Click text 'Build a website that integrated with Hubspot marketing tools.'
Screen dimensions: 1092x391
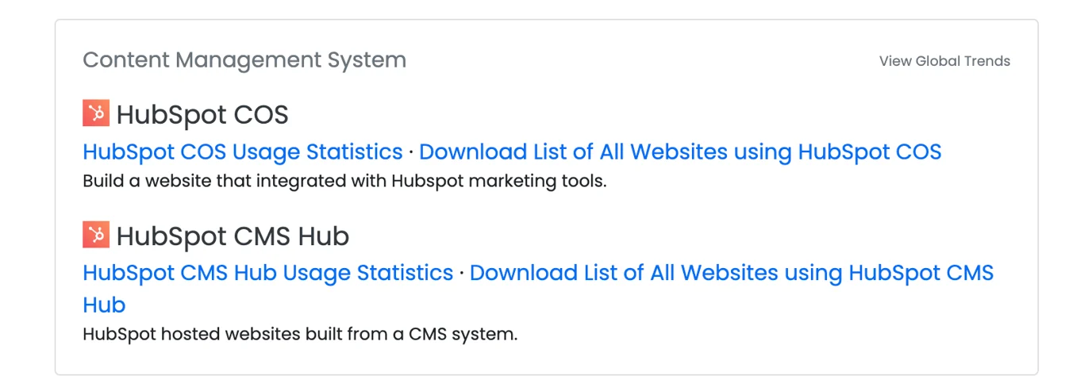tap(344, 182)
